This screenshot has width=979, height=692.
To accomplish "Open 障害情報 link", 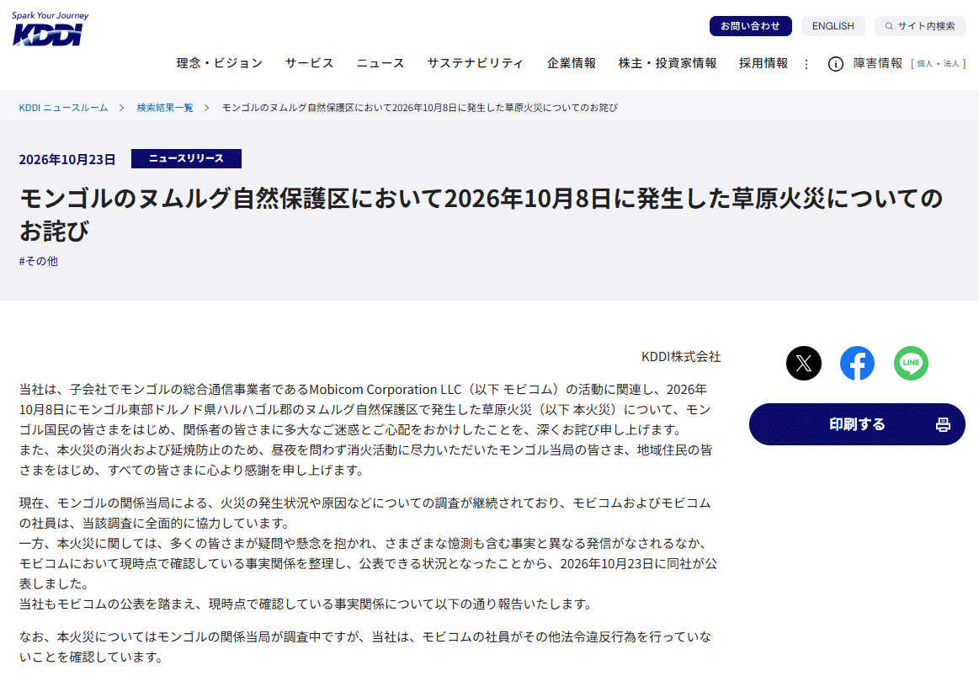I will (x=878, y=63).
